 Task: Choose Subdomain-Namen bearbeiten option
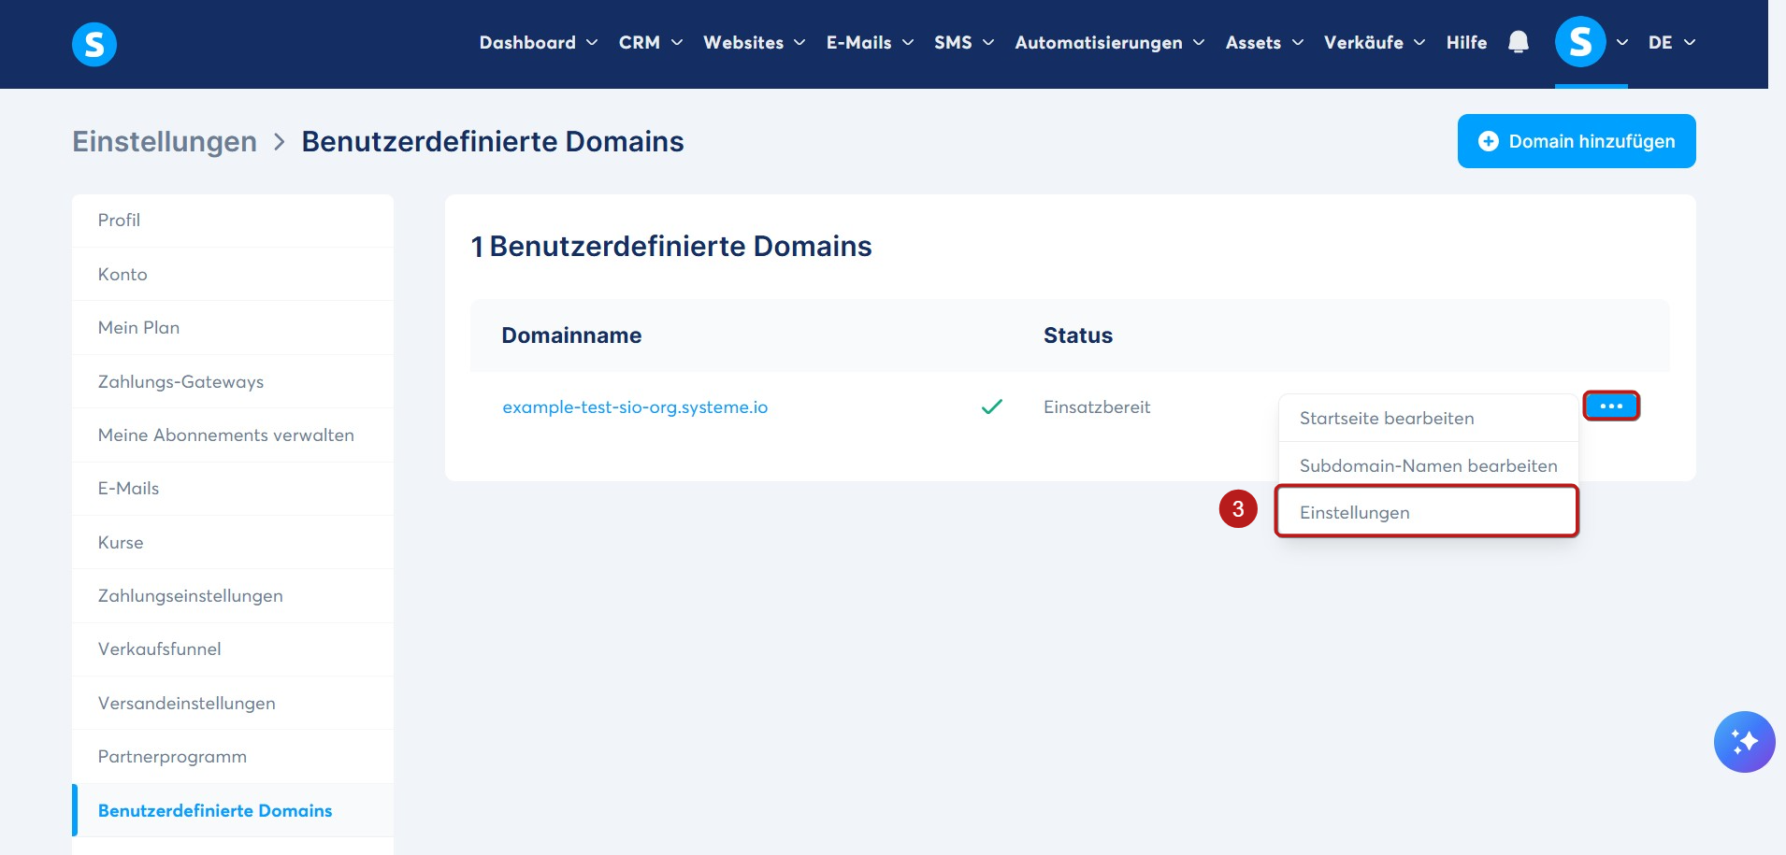click(x=1428, y=465)
